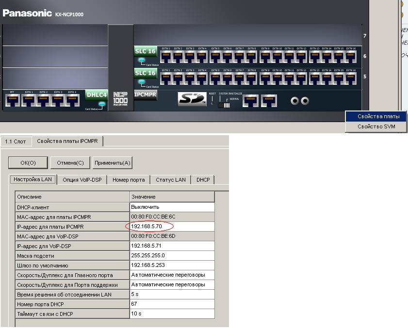Viewport: 408px width, 328px height.
Task: Click the Panasonic KX-NCP1000 logo
Action: click(x=43, y=13)
